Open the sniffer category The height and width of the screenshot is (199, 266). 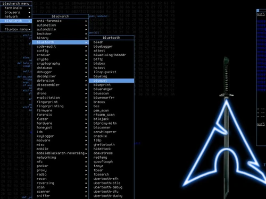point(60,196)
